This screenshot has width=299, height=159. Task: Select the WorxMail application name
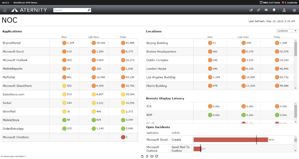point(9,112)
